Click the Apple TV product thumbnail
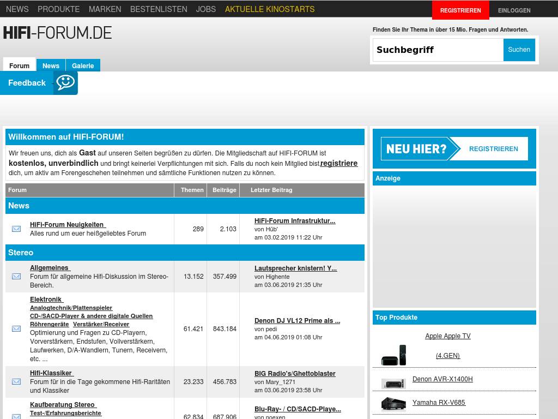This screenshot has width=558, height=419. (393, 355)
